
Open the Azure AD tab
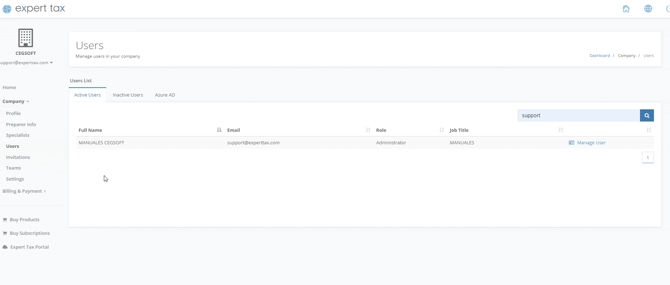pyautogui.click(x=165, y=95)
